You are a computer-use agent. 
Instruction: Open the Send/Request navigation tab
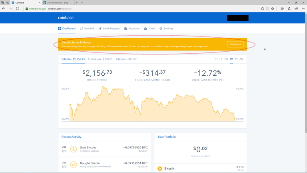(109, 28)
